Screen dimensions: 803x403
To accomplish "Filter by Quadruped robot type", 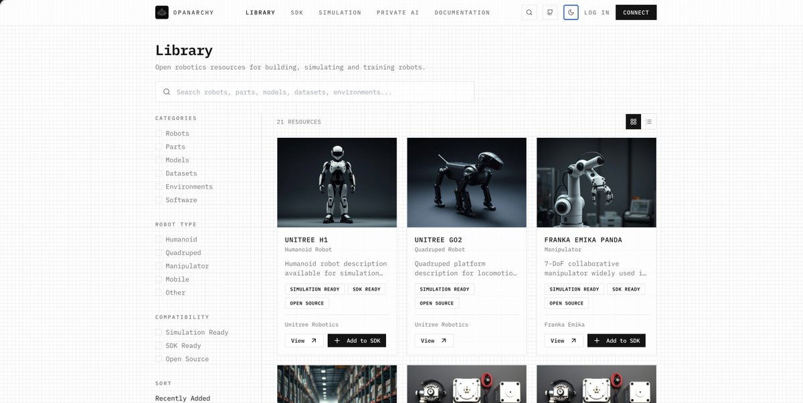I will (x=159, y=253).
